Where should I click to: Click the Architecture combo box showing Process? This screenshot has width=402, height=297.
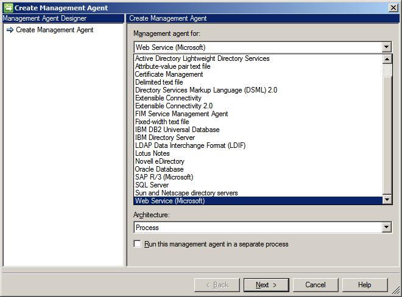point(263,227)
